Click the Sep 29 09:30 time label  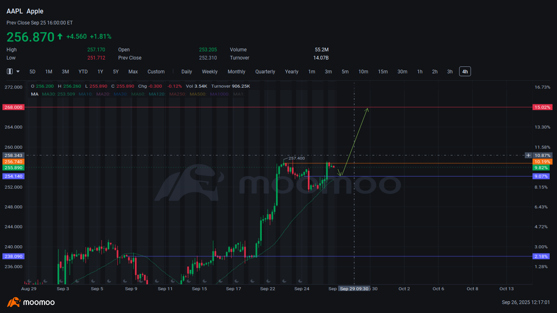point(354,289)
